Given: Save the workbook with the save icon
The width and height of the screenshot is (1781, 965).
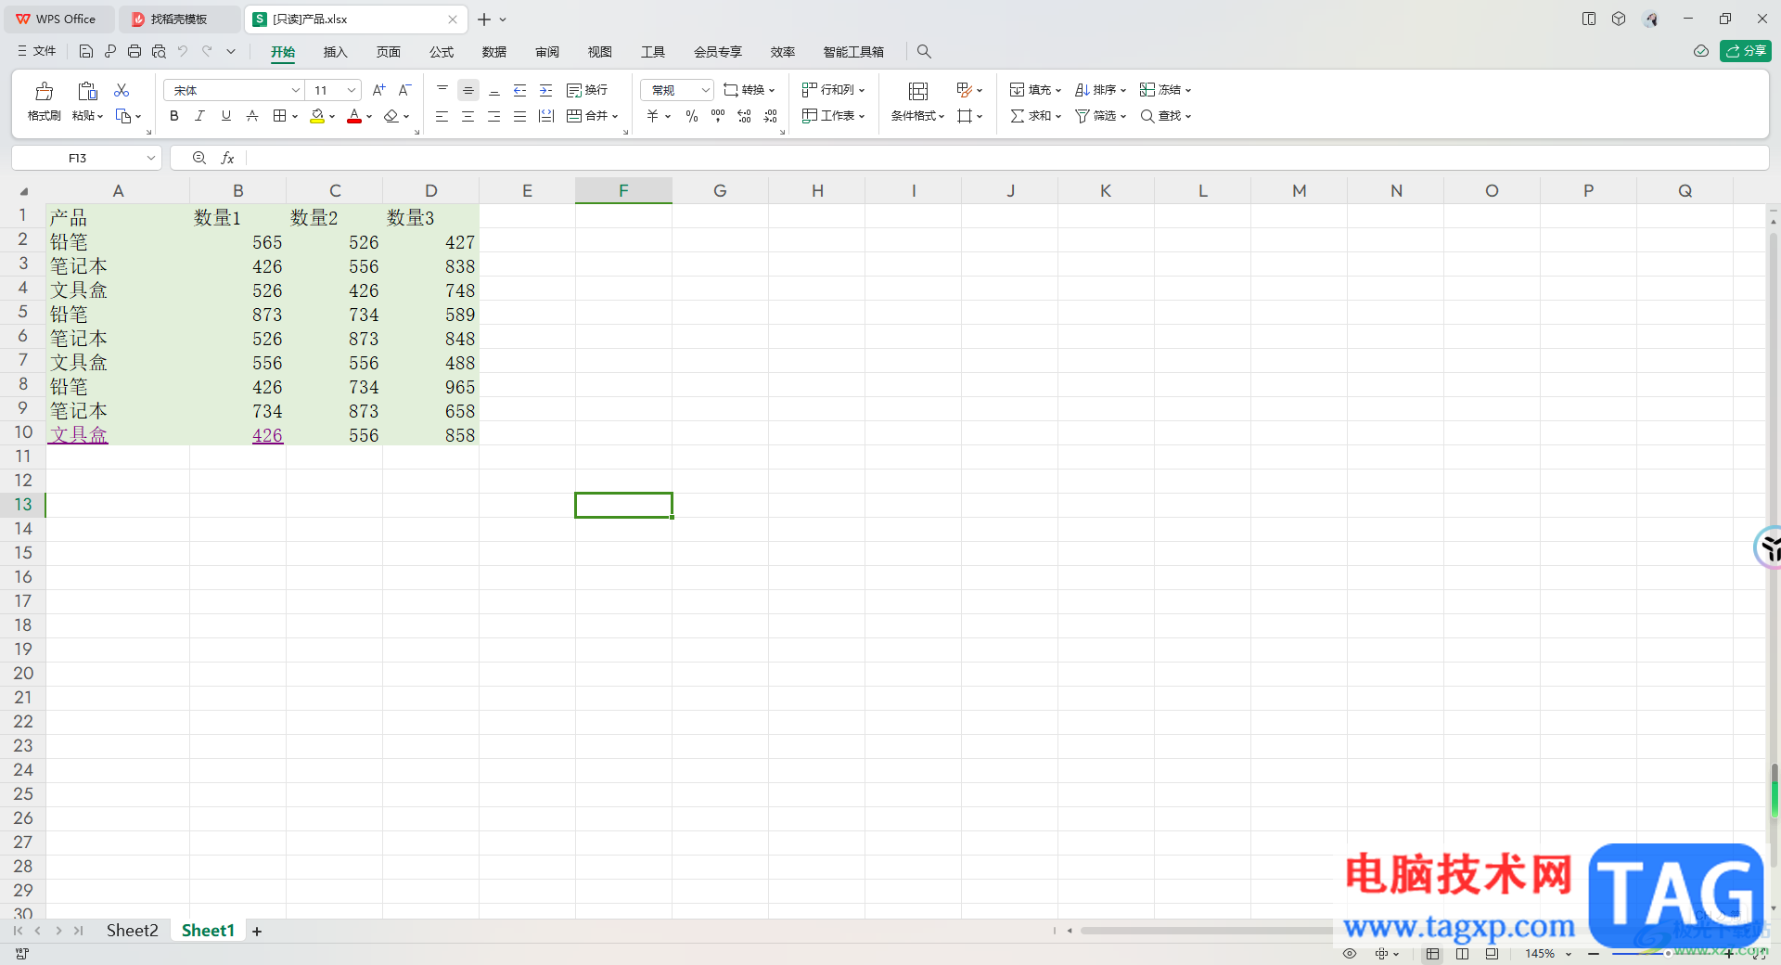Looking at the screenshot, I should click(x=86, y=51).
